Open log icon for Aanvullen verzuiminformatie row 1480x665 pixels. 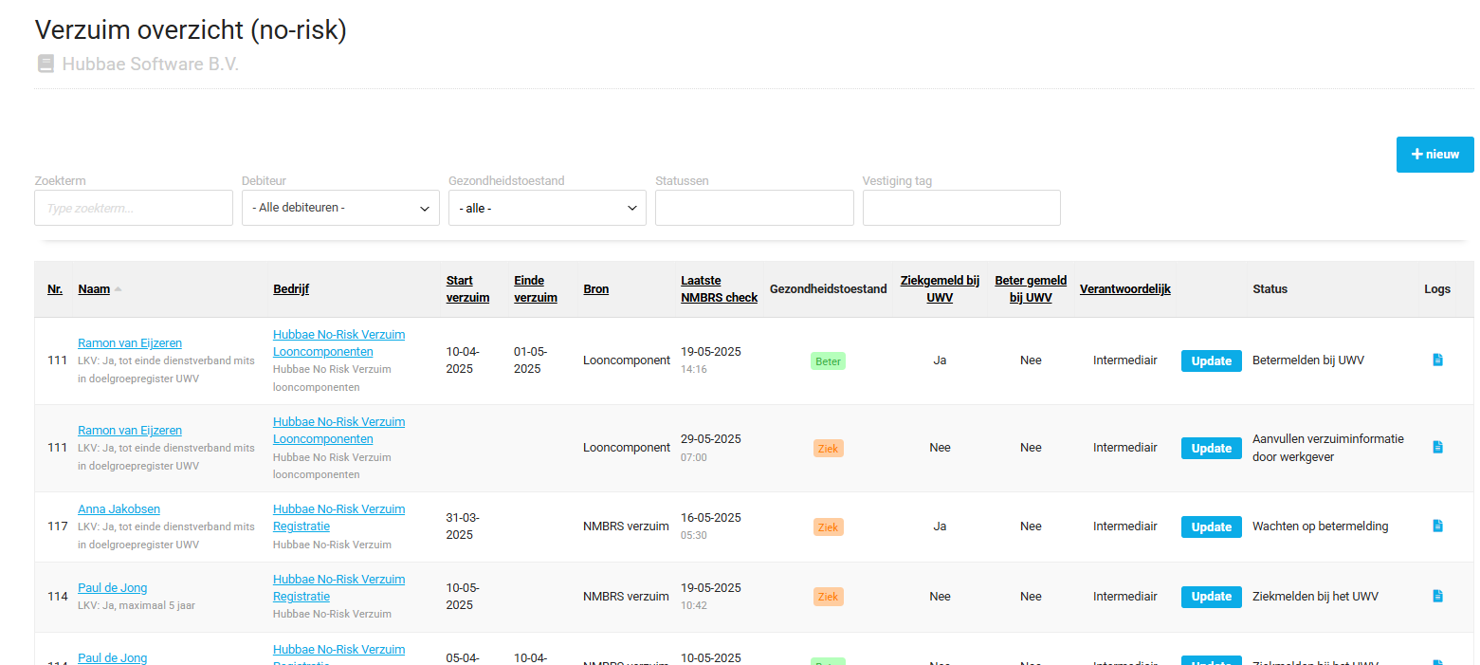tap(1437, 447)
